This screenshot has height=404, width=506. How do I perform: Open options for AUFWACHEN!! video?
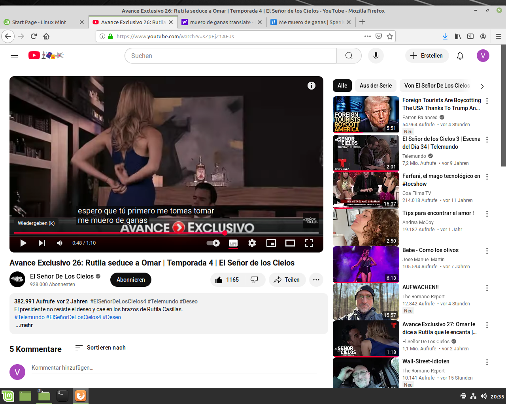[x=487, y=288]
